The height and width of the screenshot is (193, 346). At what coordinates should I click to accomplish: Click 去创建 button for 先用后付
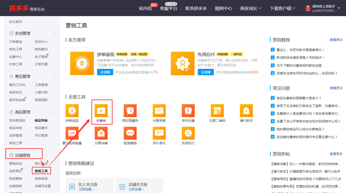coord(206,72)
